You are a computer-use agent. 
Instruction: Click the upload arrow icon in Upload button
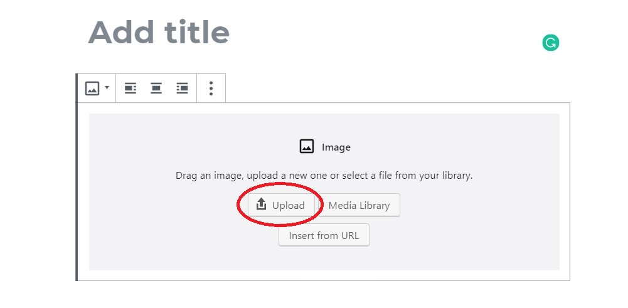click(262, 205)
